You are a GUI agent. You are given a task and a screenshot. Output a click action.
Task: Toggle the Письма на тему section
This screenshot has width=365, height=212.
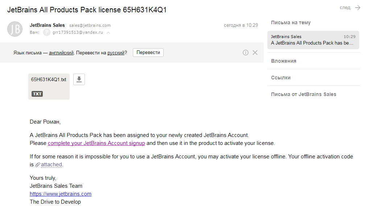(x=291, y=22)
